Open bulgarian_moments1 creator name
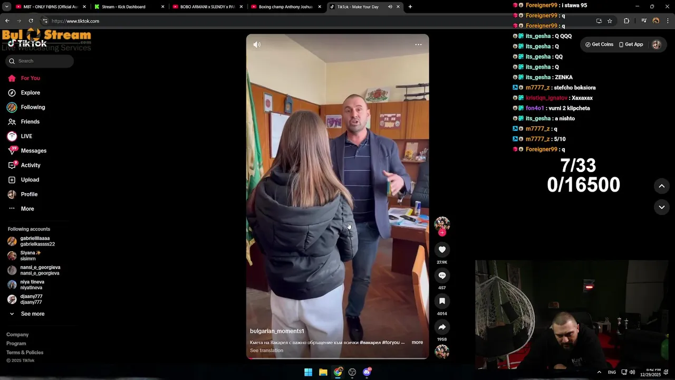675x380 pixels. tap(277, 331)
